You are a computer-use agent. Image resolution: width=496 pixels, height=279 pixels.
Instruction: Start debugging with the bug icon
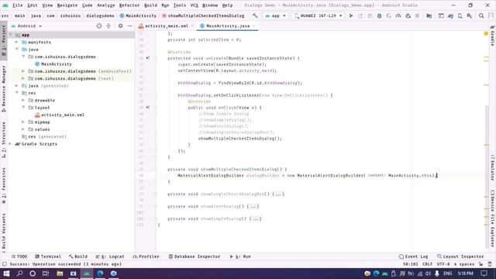pyautogui.click(x=379, y=15)
